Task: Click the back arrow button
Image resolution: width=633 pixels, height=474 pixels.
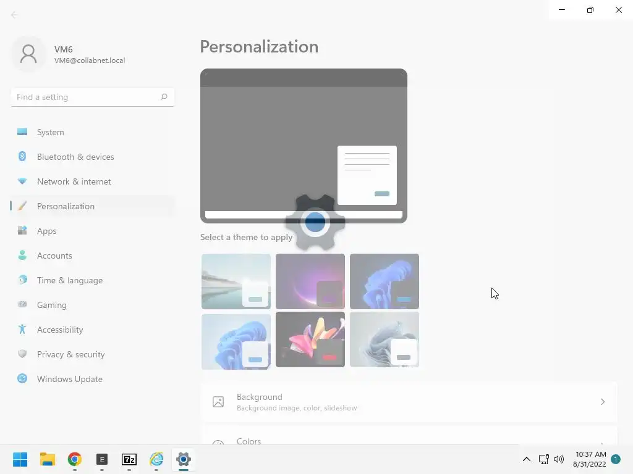Action: (x=14, y=15)
